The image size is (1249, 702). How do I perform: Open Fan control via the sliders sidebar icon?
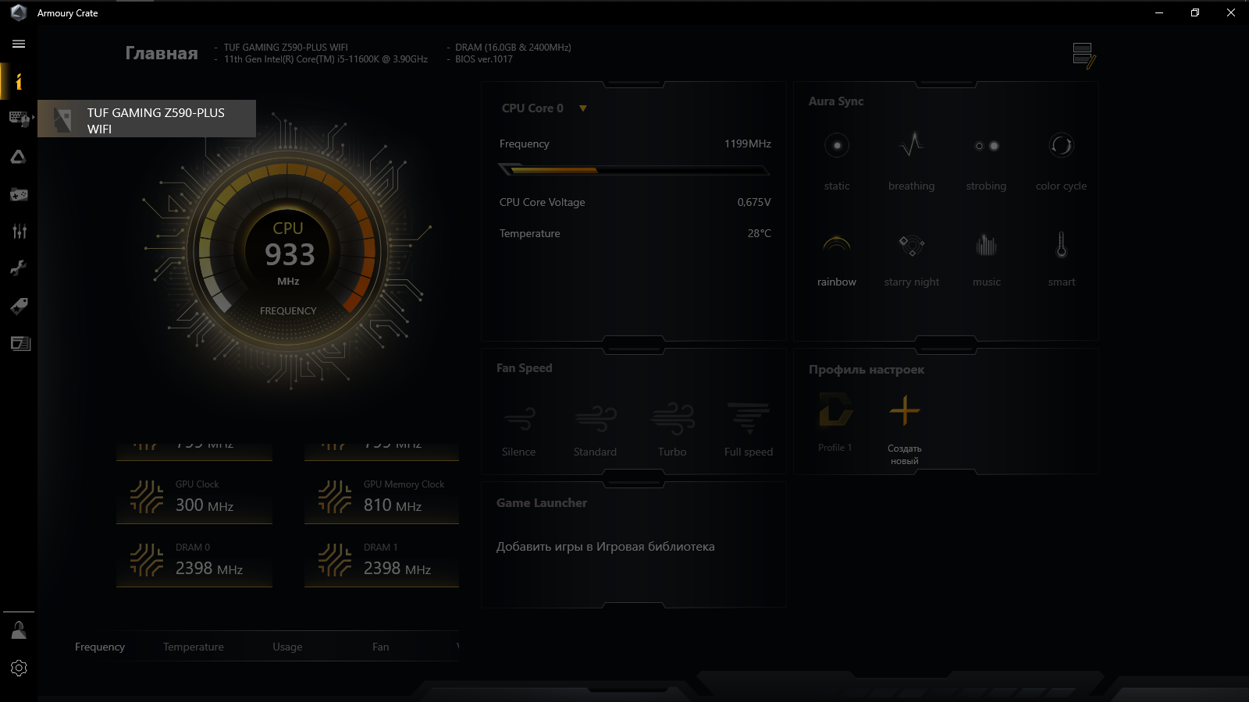click(19, 231)
